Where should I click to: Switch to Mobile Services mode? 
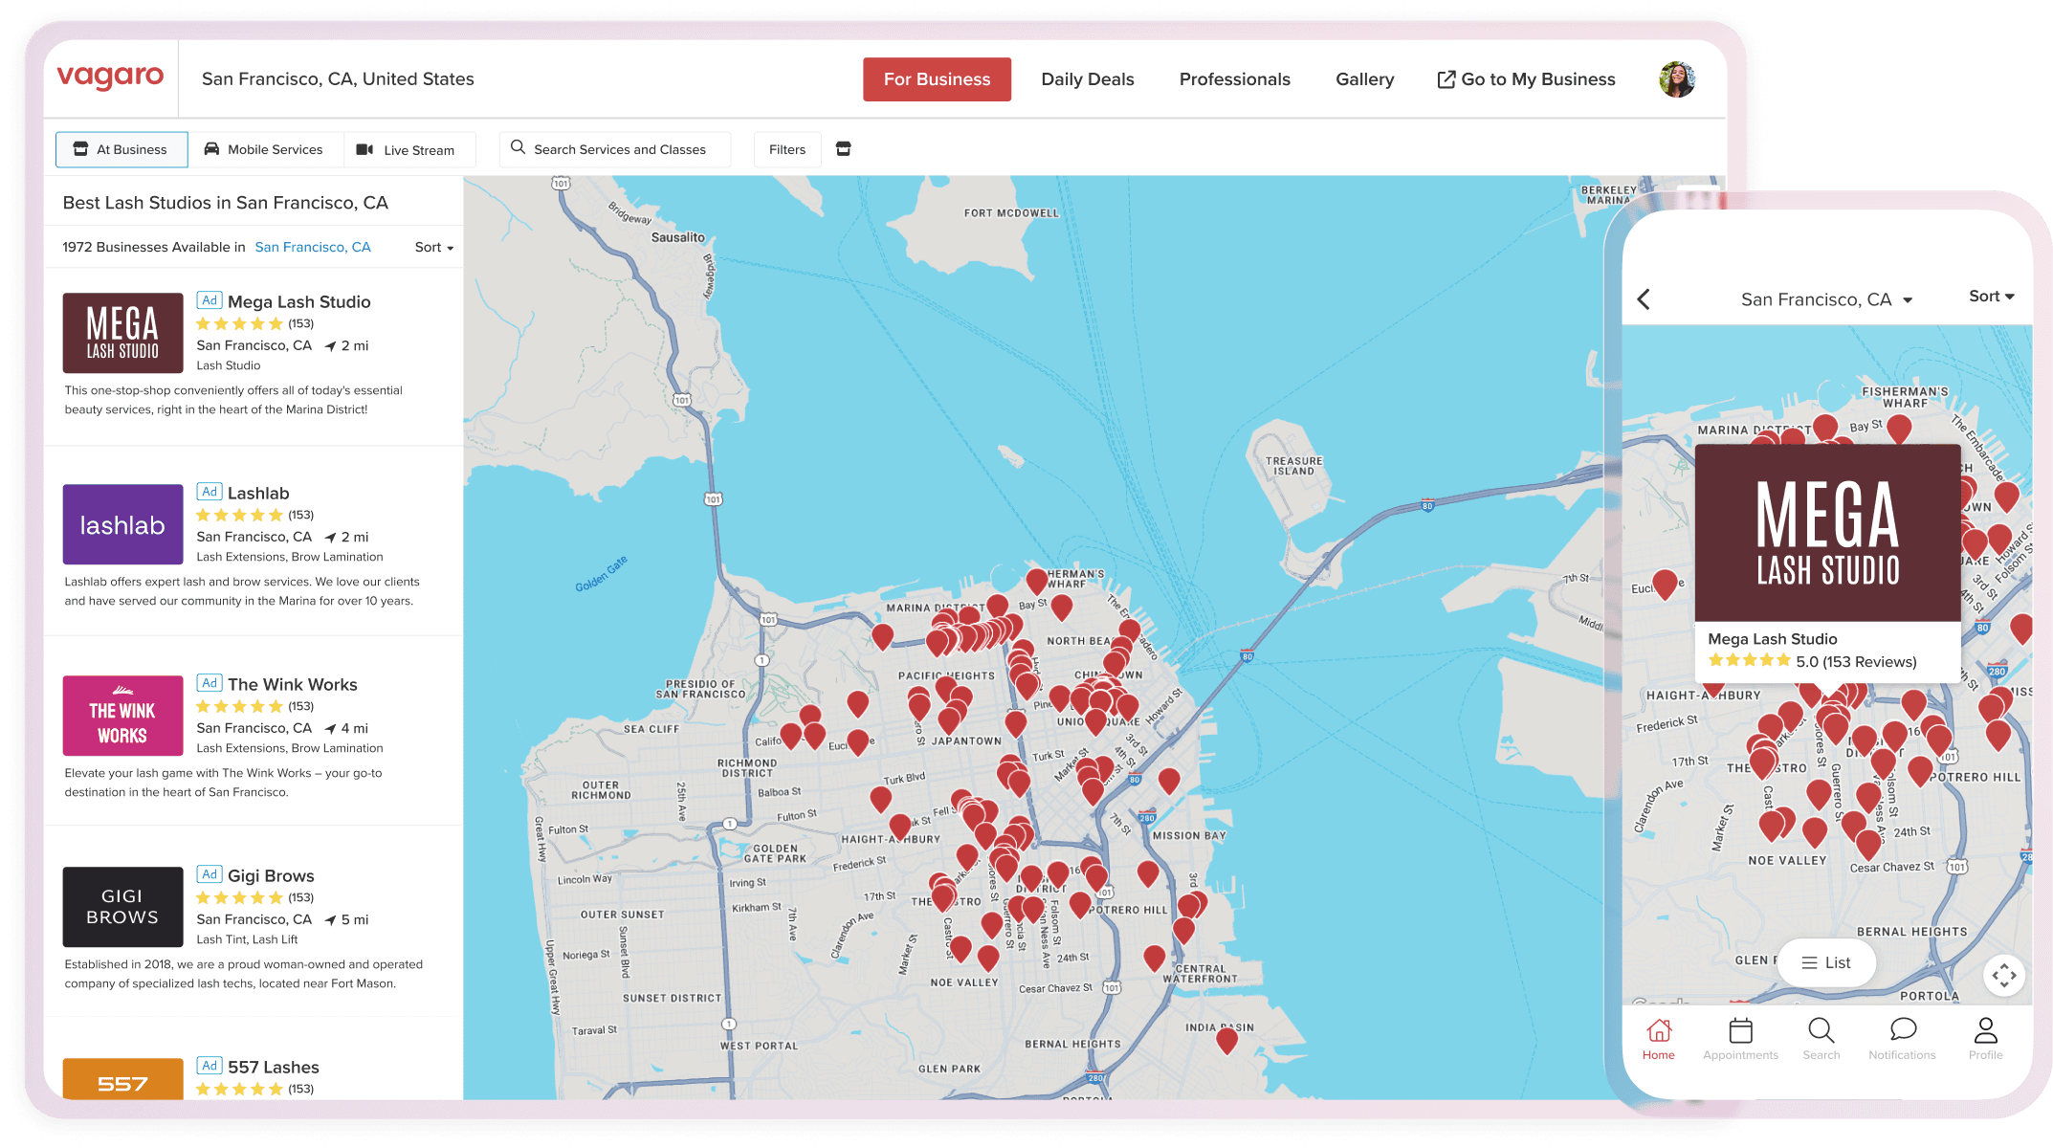(x=264, y=149)
